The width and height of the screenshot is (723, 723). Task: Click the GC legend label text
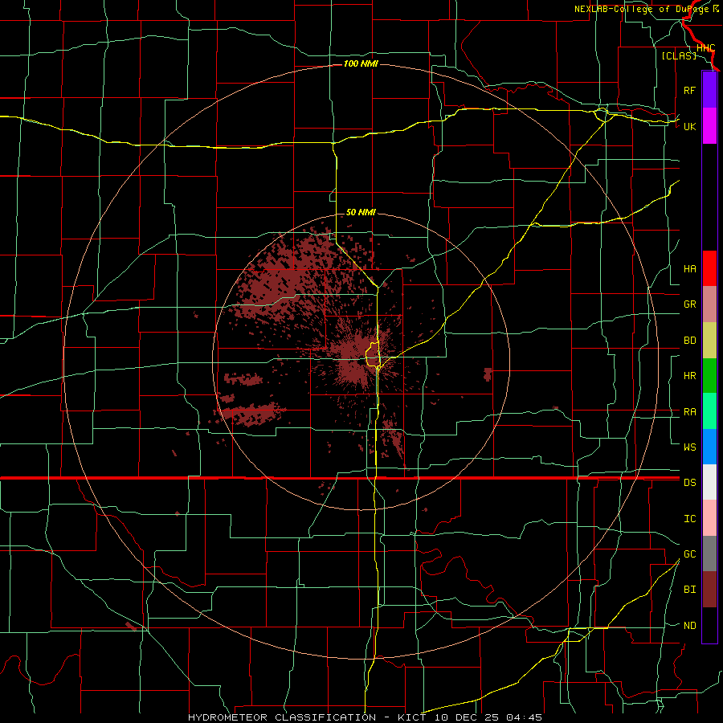coord(689,554)
